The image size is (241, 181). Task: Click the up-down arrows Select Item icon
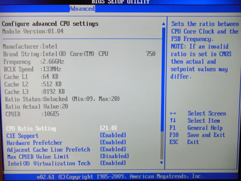pyautogui.click(x=173, y=120)
